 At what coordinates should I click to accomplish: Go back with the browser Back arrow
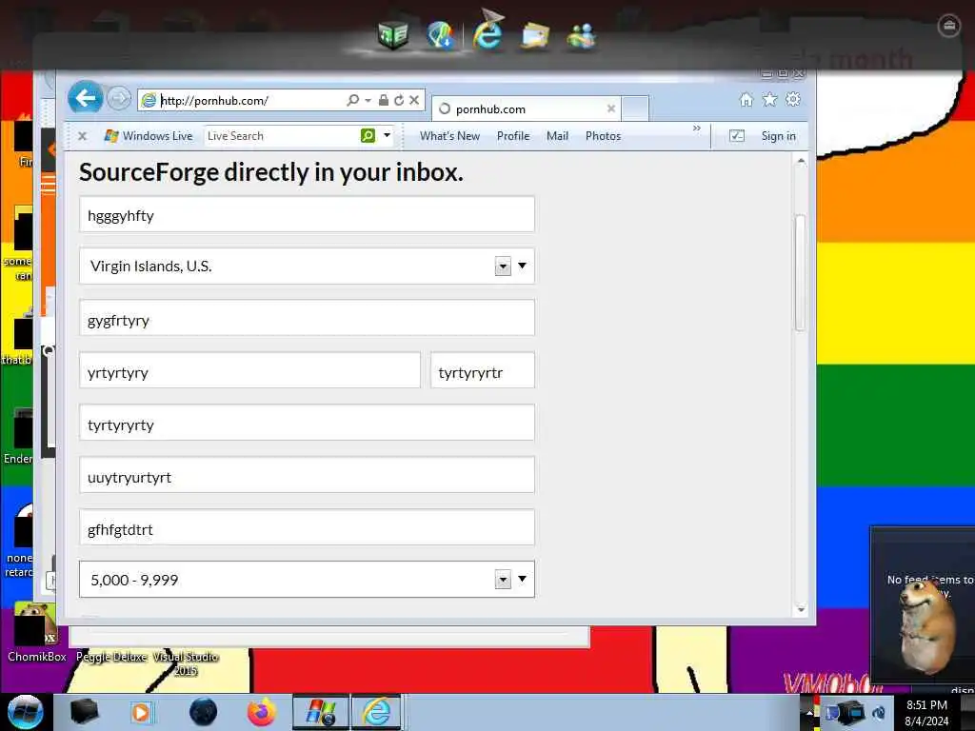pyautogui.click(x=85, y=98)
